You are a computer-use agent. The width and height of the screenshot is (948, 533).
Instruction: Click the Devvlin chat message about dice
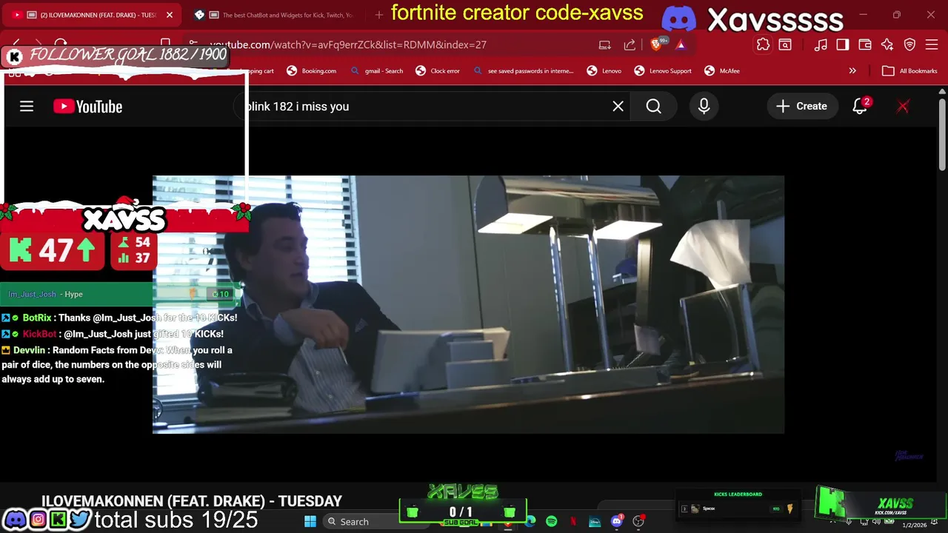[x=118, y=364]
